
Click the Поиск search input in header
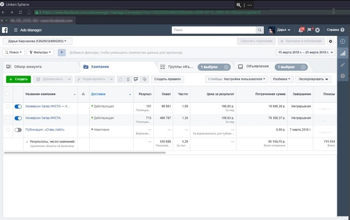(x=214, y=30)
